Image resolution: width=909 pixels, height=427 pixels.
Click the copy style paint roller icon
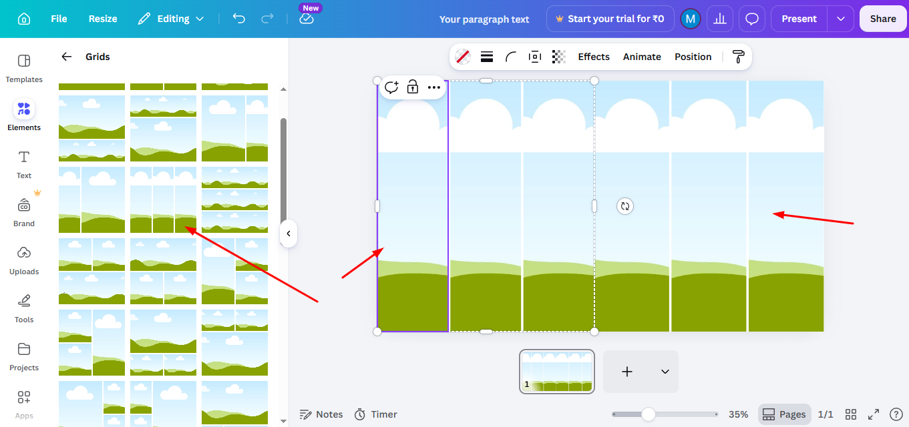(x=738, y=57)
